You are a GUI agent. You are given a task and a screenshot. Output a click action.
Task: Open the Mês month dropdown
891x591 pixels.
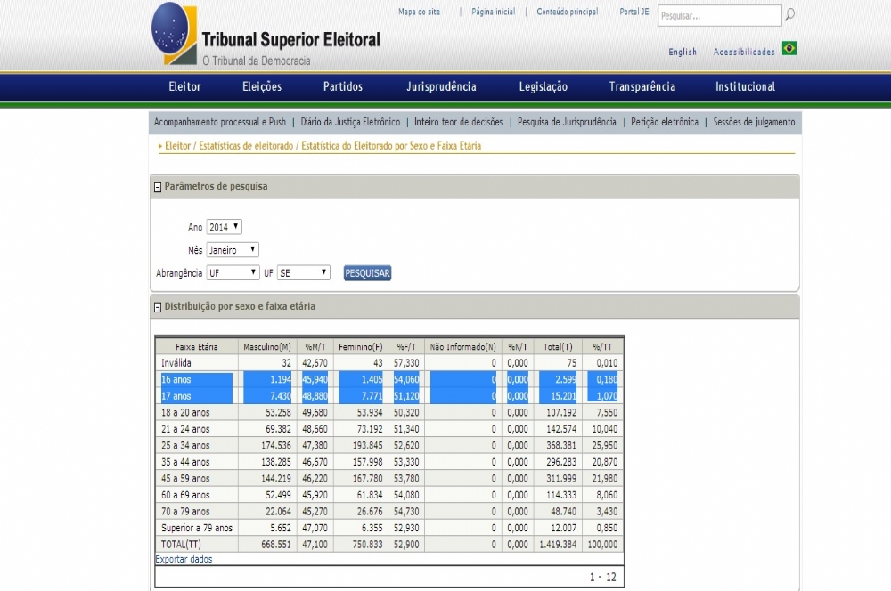pos(233,250)
